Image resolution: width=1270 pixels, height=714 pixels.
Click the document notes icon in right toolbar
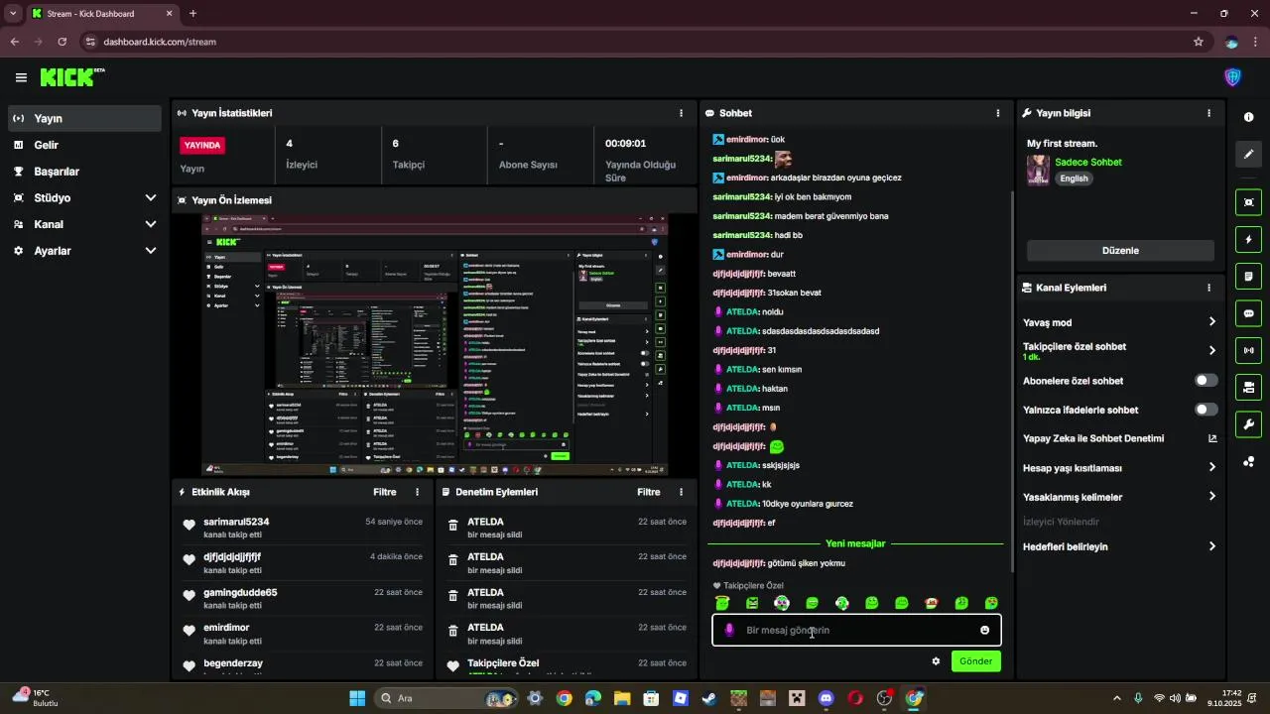(x=1248, y=276)
